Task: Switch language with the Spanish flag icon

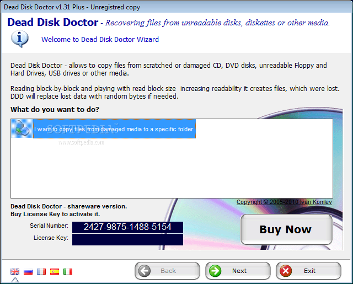Action: 55,271
